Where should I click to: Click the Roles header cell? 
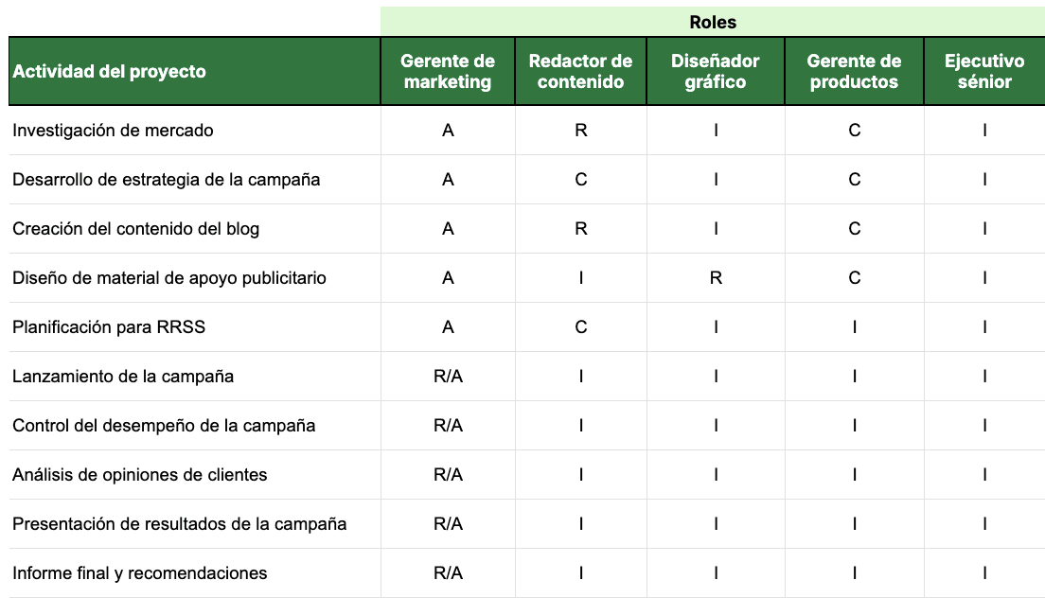click(713, 22)
